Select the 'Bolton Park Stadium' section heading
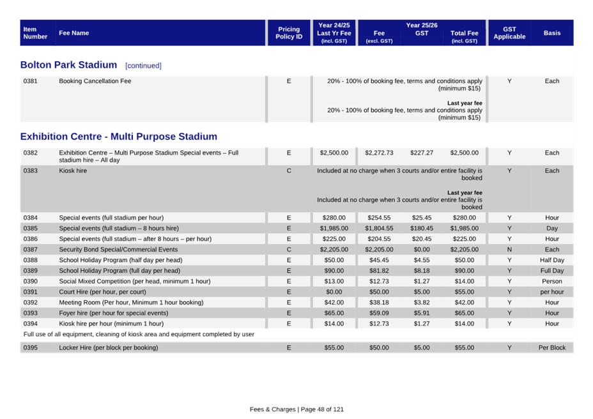This screenshot has width=593, height=419. click(x=68, y=65)
